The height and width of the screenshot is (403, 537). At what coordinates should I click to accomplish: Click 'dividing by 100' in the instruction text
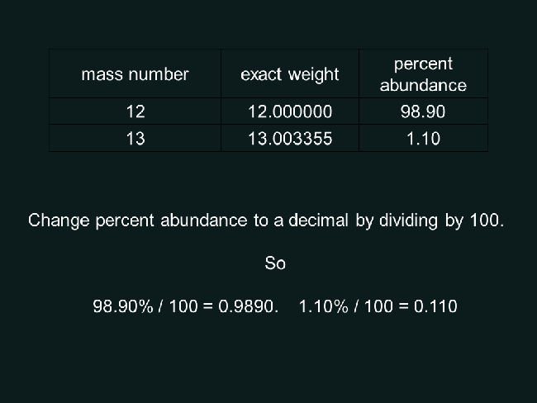pyautogui.click(x=441, y=220)
